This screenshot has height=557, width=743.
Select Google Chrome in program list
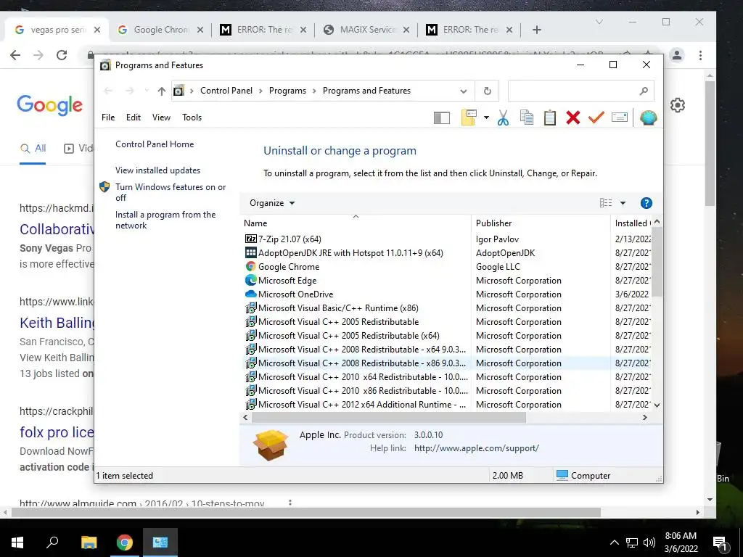pyautogui.click(x=282, y=267)
